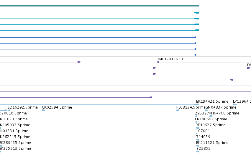Click the DME1-012N13 label

[170, 59]
